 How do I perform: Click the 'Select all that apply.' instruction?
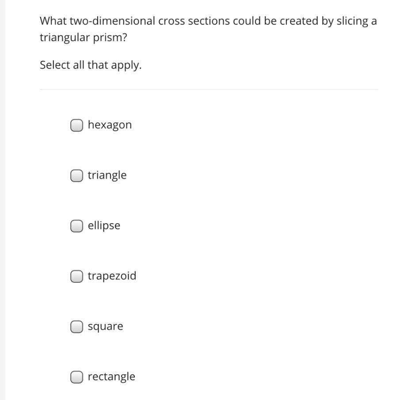tap(91, 65)
